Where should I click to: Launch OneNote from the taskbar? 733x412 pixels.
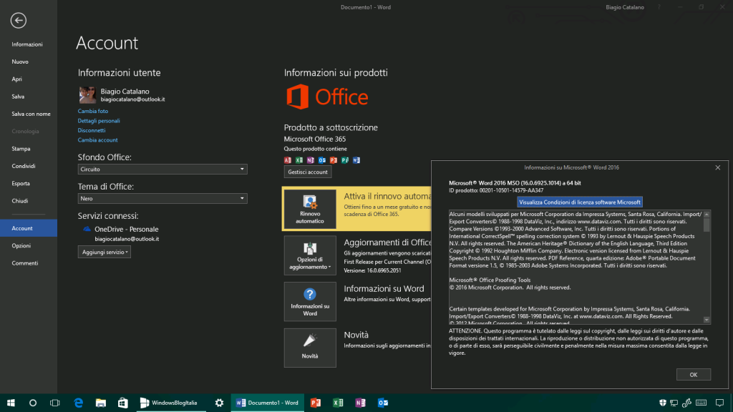point(361,403)
